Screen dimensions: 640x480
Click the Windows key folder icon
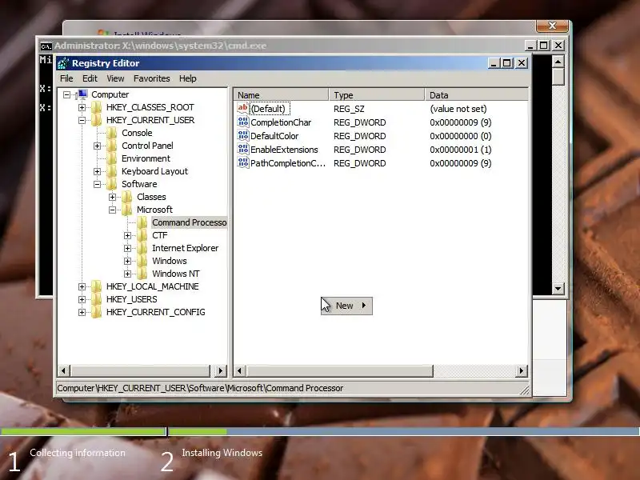[x=142, y=261]
